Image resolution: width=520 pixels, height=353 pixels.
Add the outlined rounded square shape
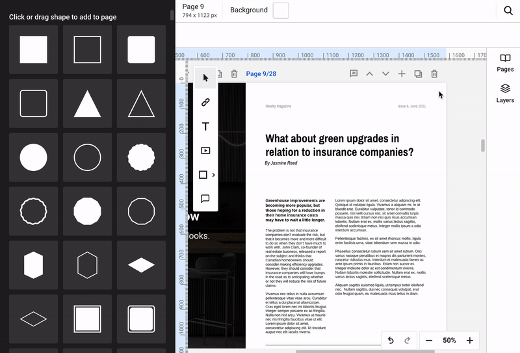[34, 103]
